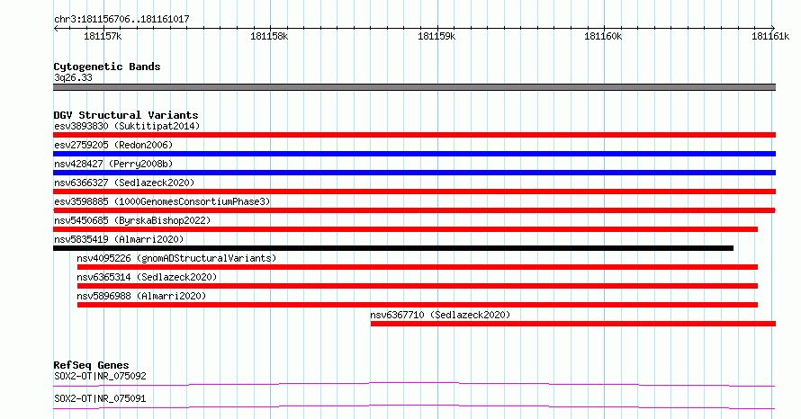
Task: Click the Cytogenetic Bands track title
Action: (x=107, y=67)
